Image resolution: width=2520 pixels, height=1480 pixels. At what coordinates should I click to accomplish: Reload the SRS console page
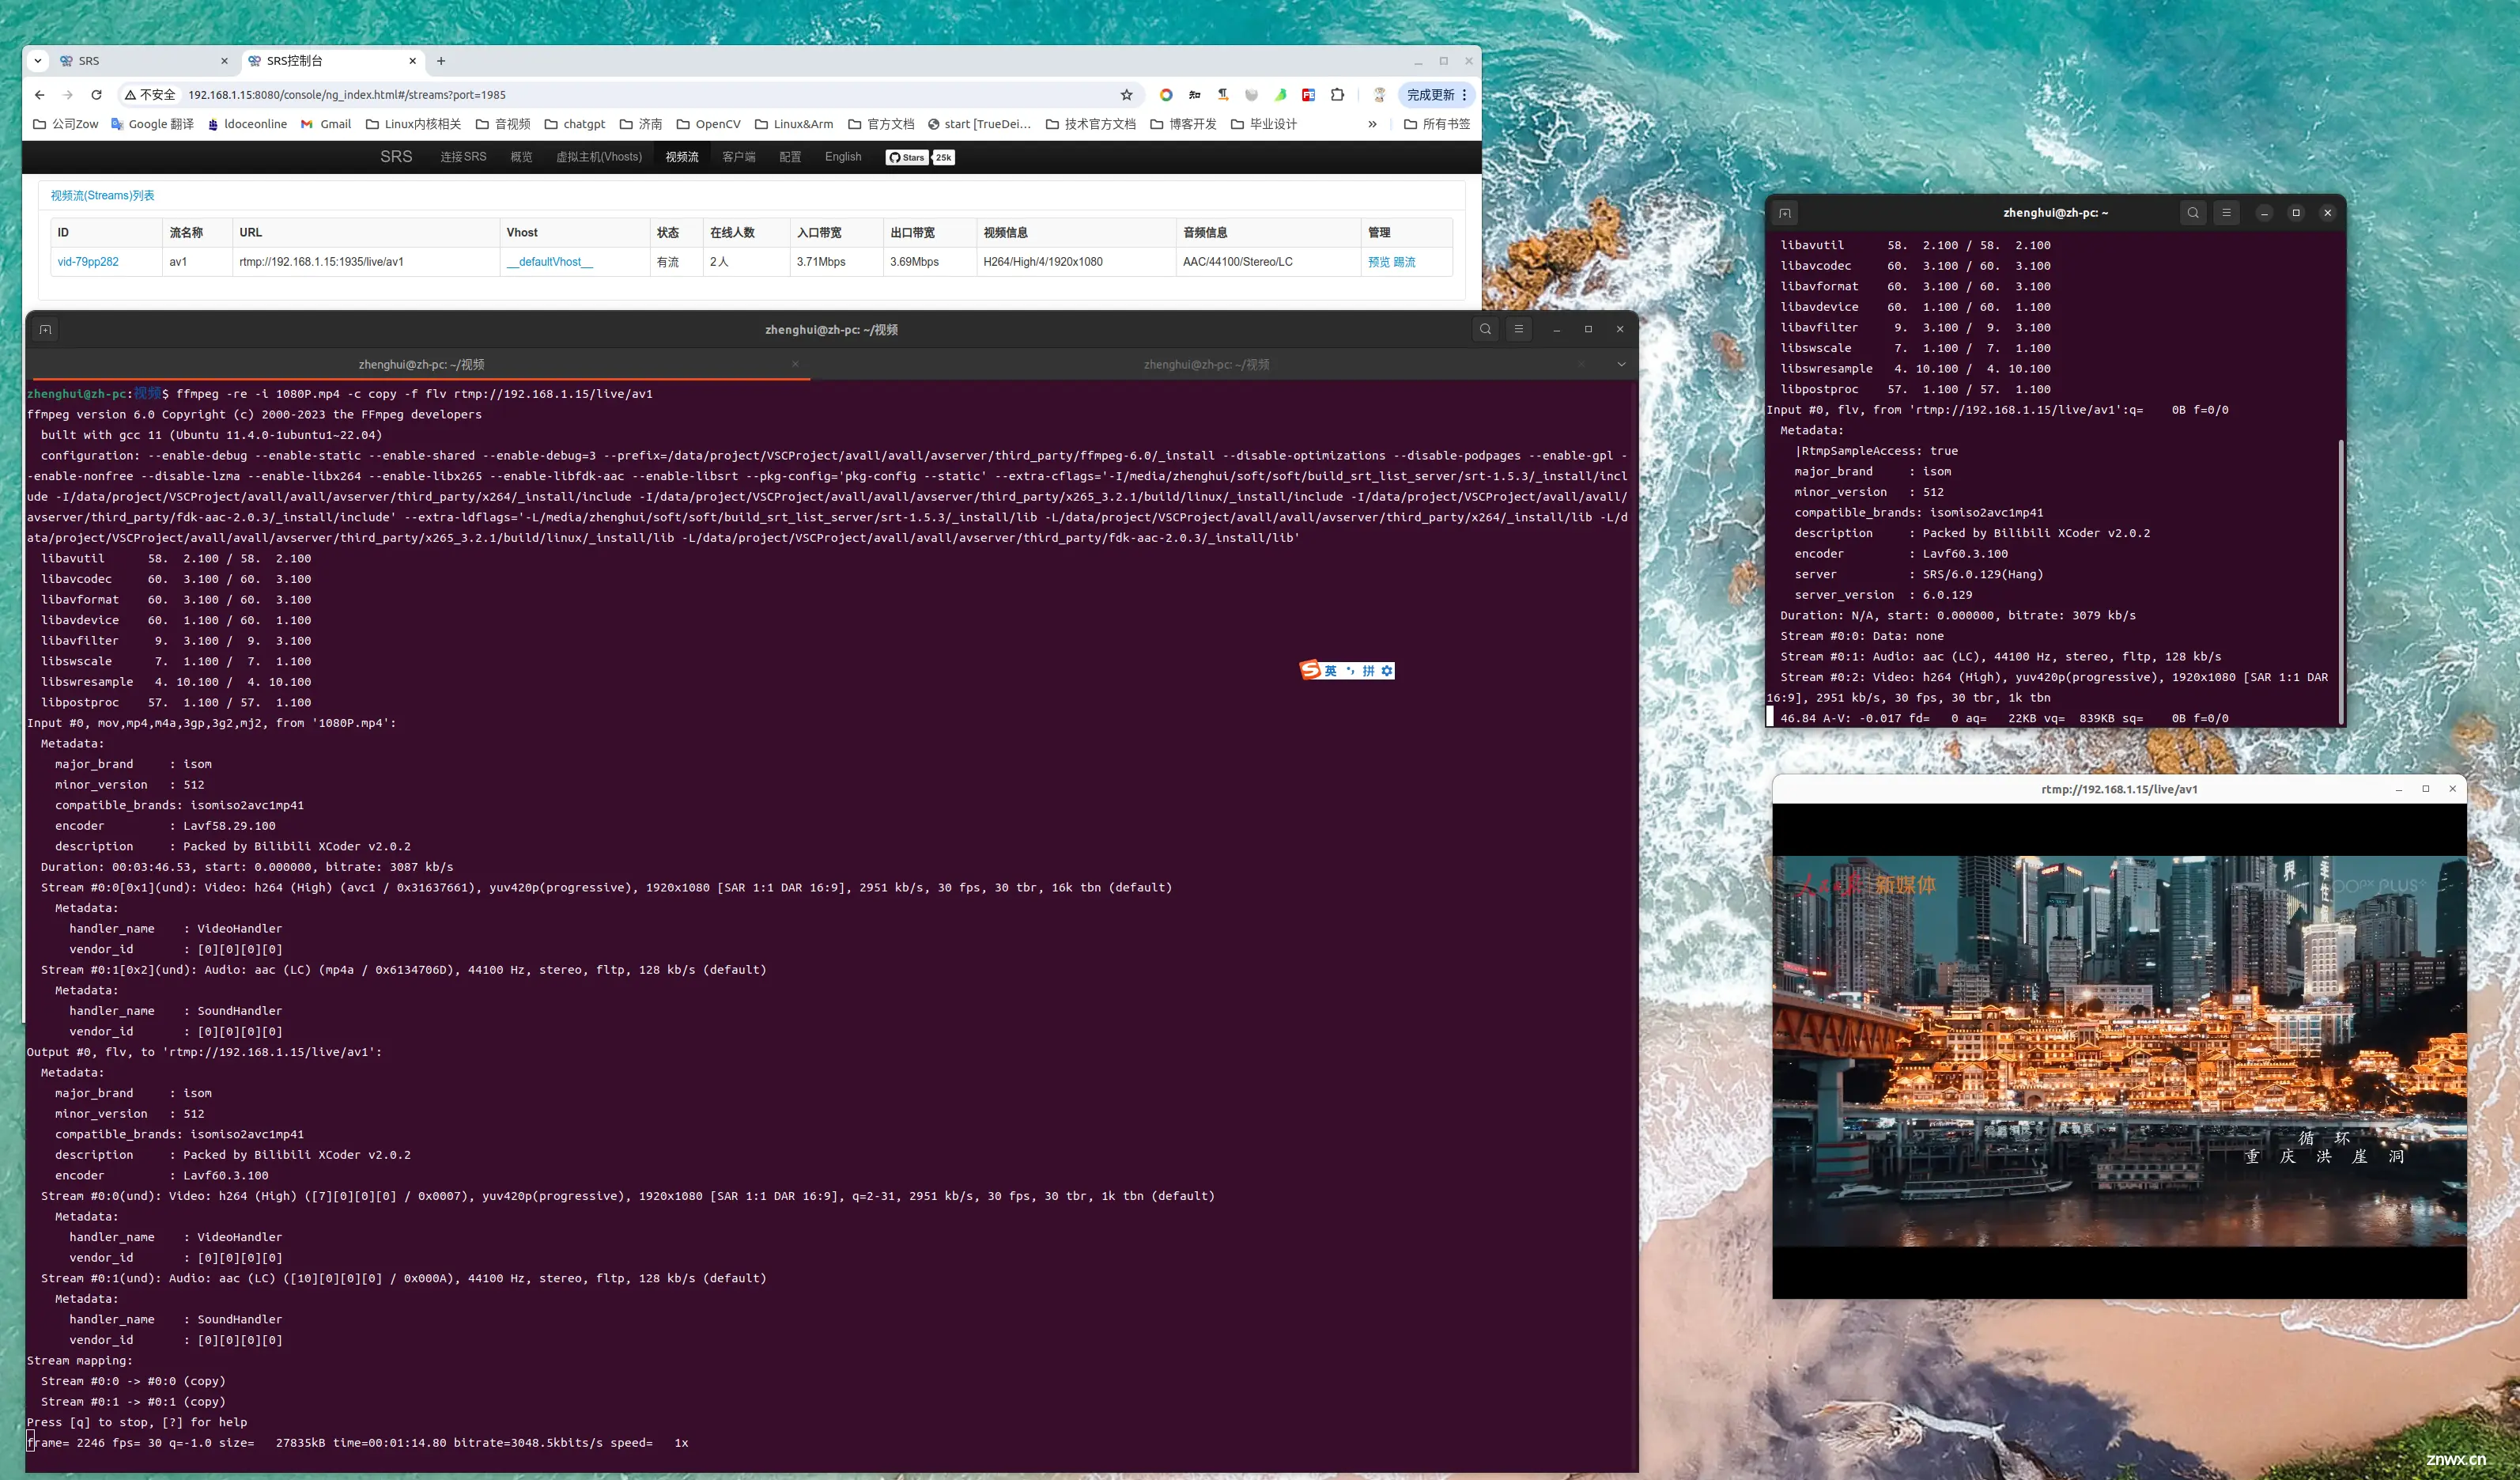click(x=96, y=95)
